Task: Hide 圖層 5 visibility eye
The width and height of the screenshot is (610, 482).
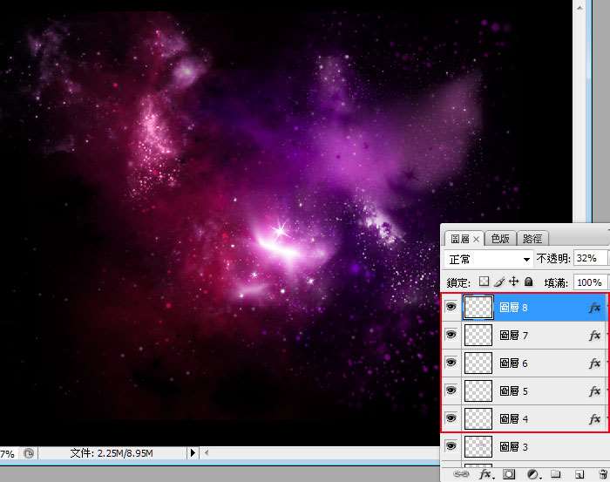Action: [x=451, y=390]
